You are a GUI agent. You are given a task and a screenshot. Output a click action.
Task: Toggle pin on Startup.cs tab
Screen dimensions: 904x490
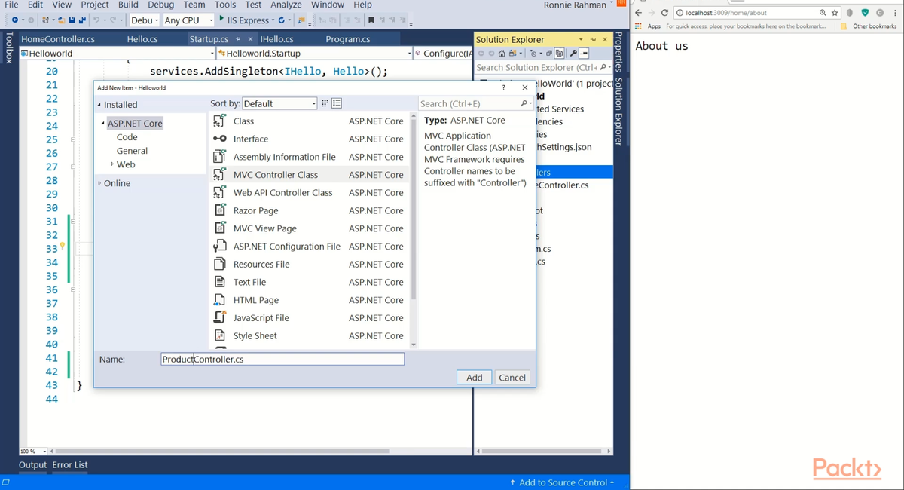tap(239, 39)
